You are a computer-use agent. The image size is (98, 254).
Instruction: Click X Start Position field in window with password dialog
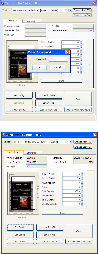pyautogui.click(x=71, y=43)
